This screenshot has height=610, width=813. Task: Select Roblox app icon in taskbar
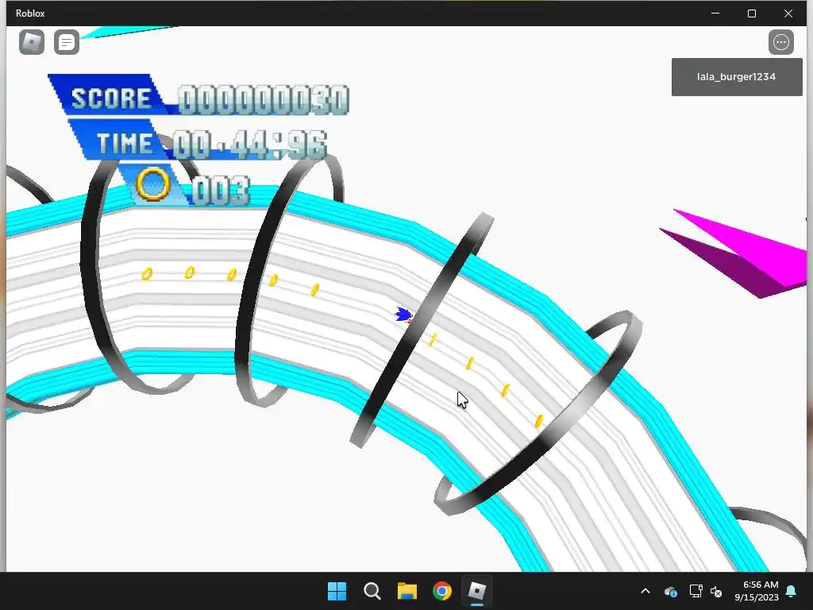point(476,591)
